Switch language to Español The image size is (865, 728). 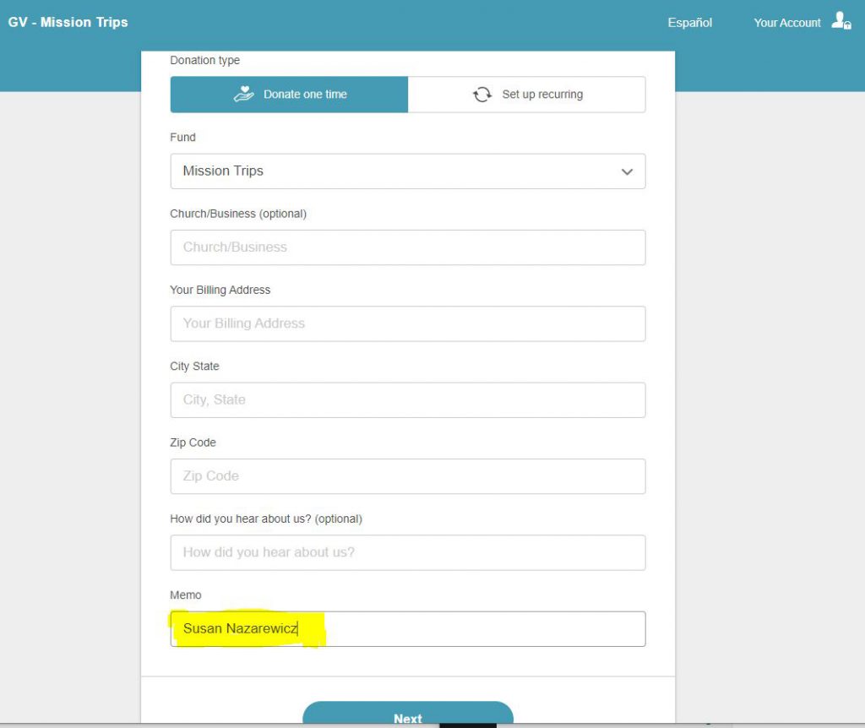[x=689, y=23]
